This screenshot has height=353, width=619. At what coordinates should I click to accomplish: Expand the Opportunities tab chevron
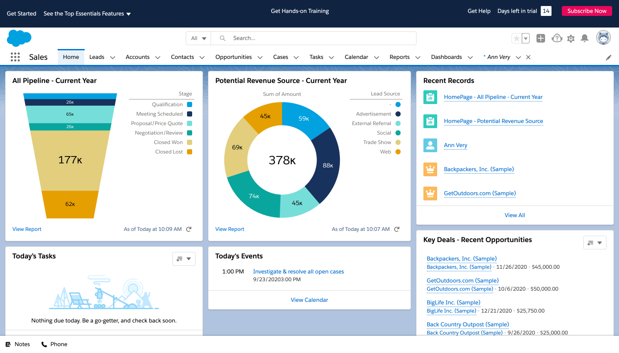pyautogui.click(x=260, y=57)
